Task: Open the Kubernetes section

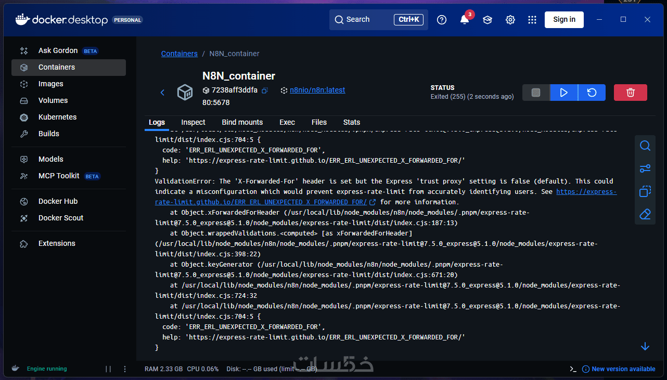Action: (68, 117)
